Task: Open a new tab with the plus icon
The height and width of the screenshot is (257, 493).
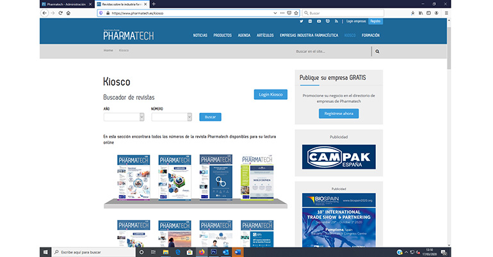Action: (x=154, y=4)
